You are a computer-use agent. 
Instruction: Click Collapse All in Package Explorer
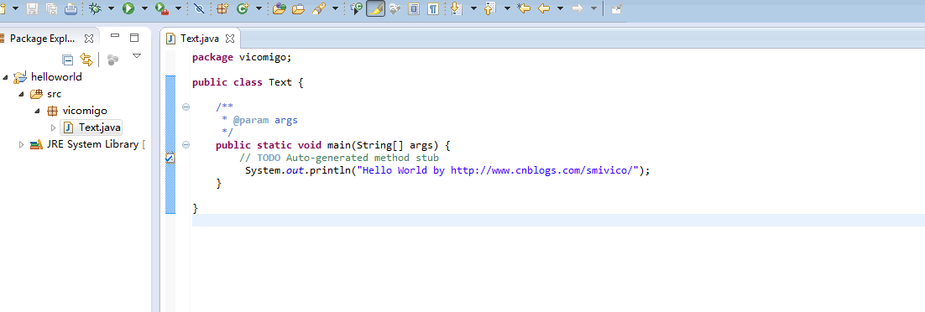(68, 59)
